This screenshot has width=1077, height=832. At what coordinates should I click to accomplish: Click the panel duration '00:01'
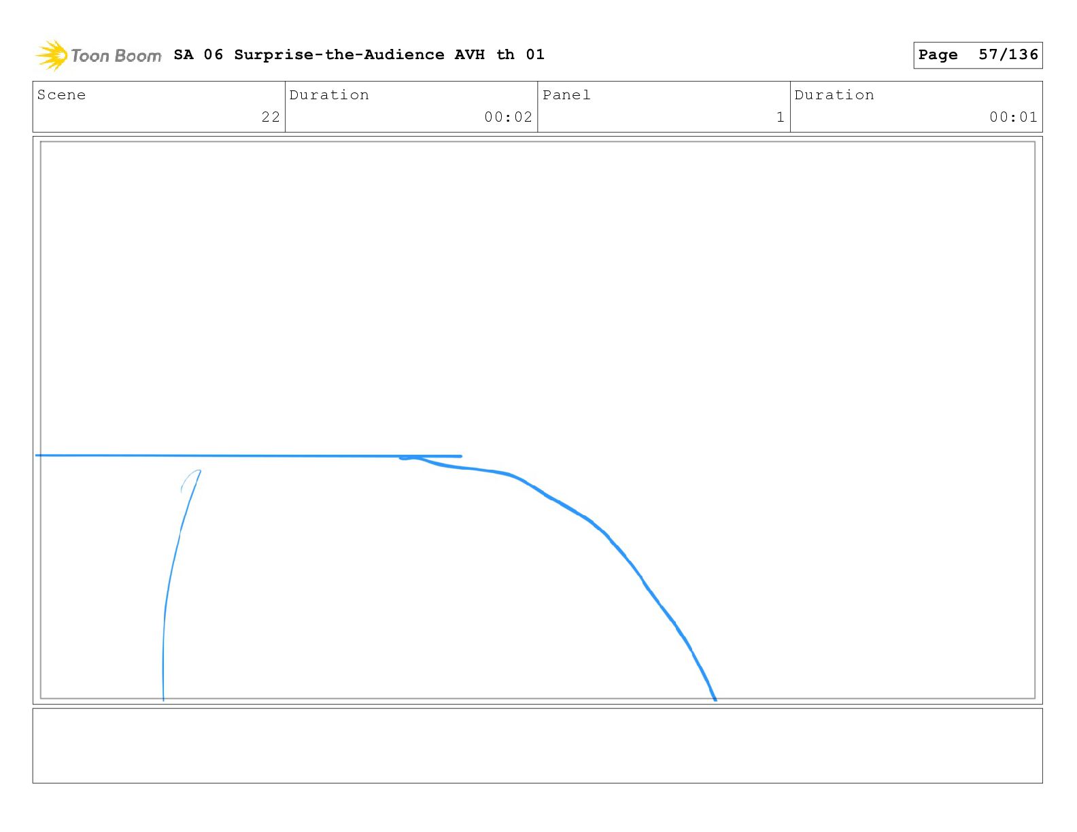tap(1013, 117)
